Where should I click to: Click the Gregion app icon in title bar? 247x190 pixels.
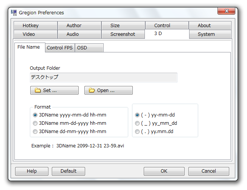tap(14, 12)
